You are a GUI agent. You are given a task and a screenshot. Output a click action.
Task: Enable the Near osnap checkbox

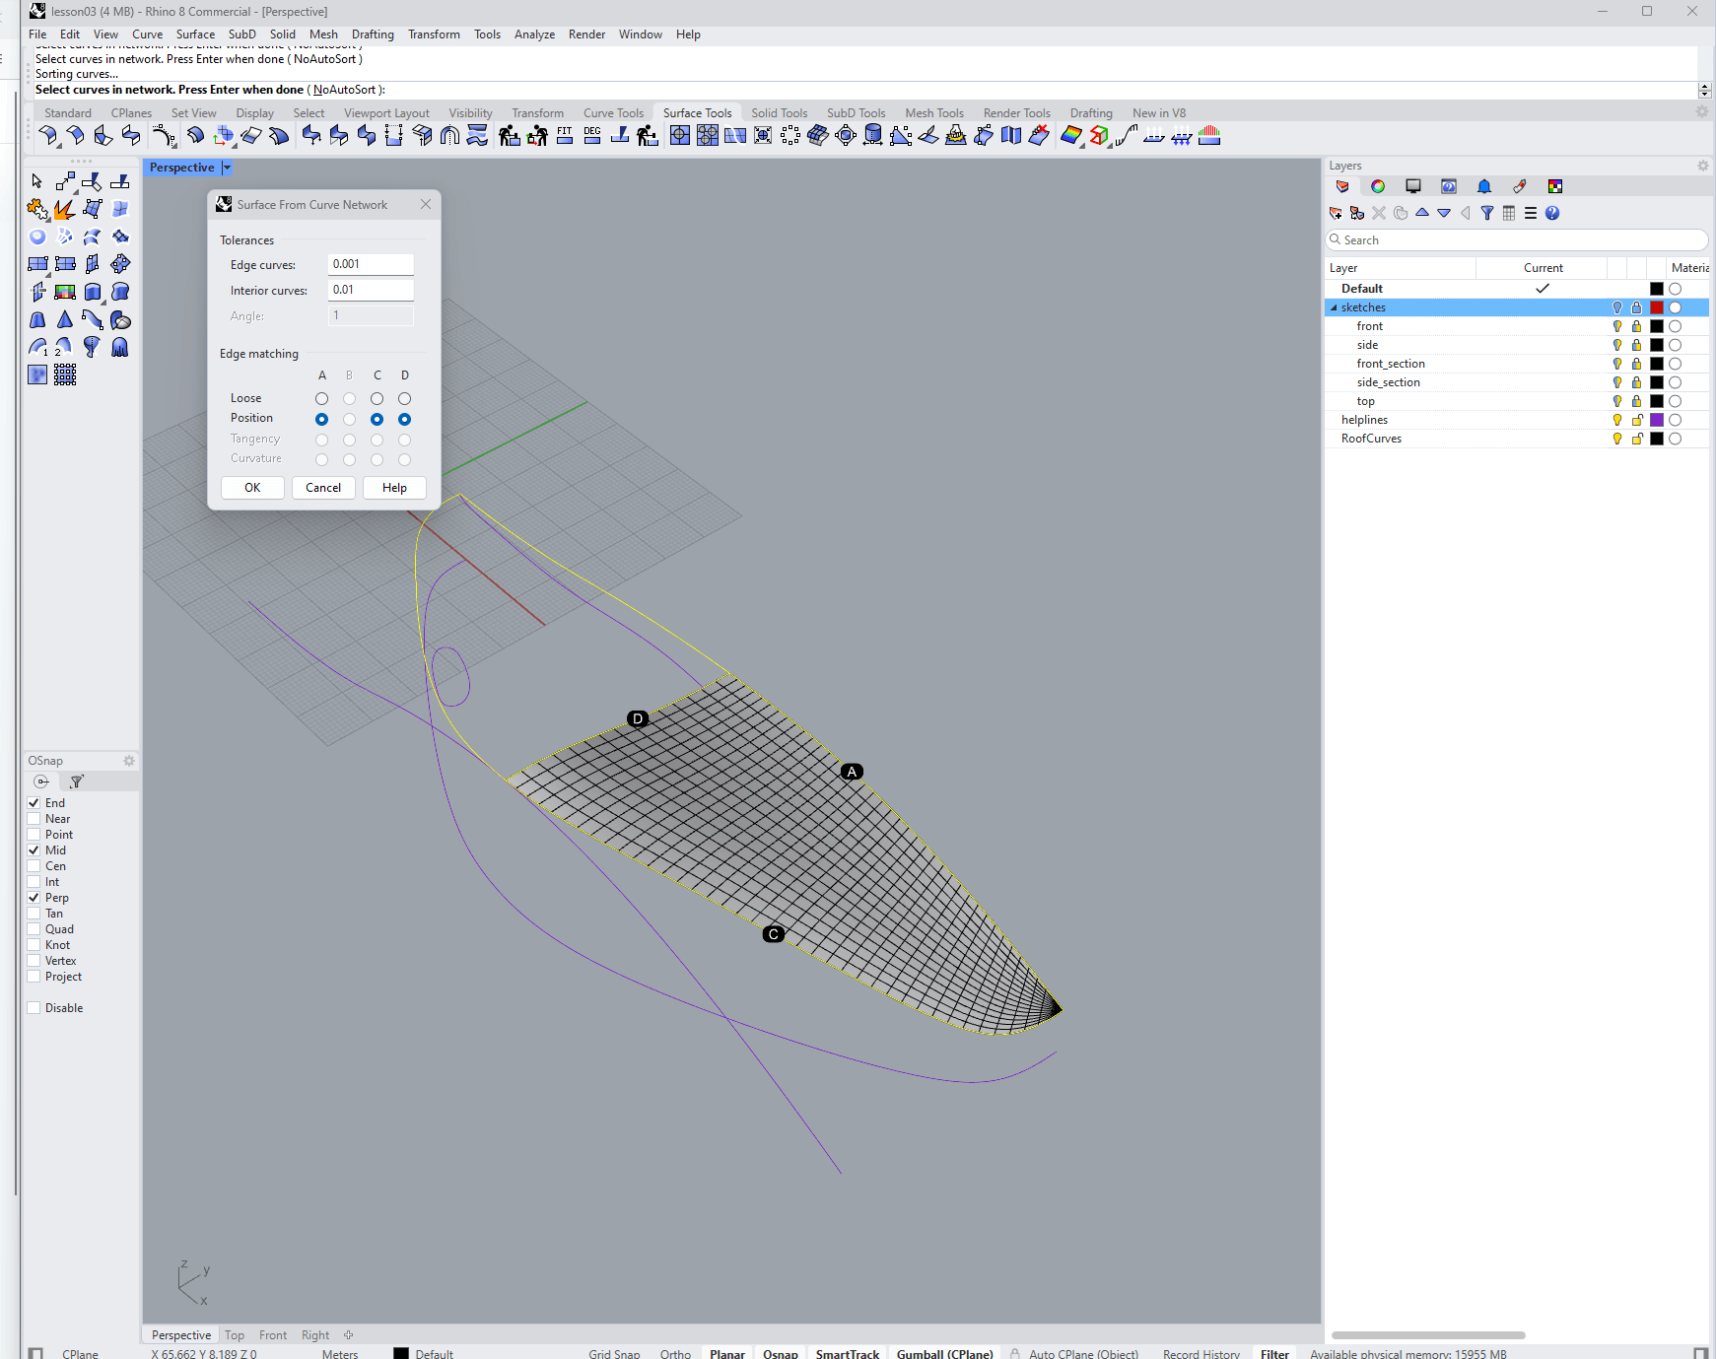point(34,819)
